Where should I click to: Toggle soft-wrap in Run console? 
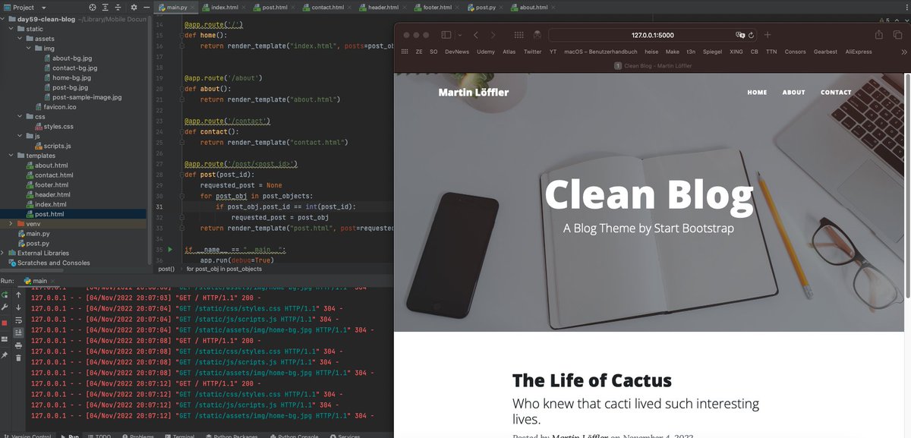(x=18, y=320)
